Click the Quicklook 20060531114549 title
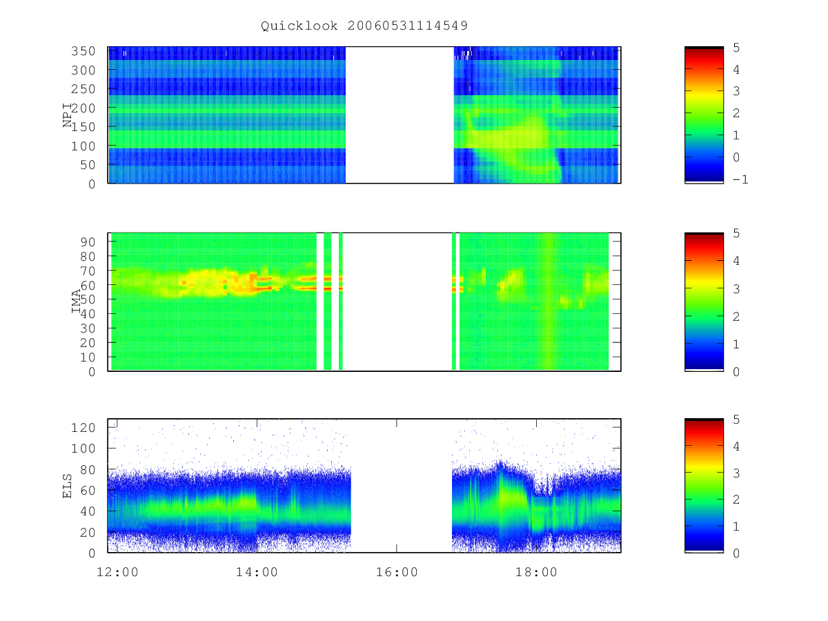 pyautogui.click(x=364, y=26)
